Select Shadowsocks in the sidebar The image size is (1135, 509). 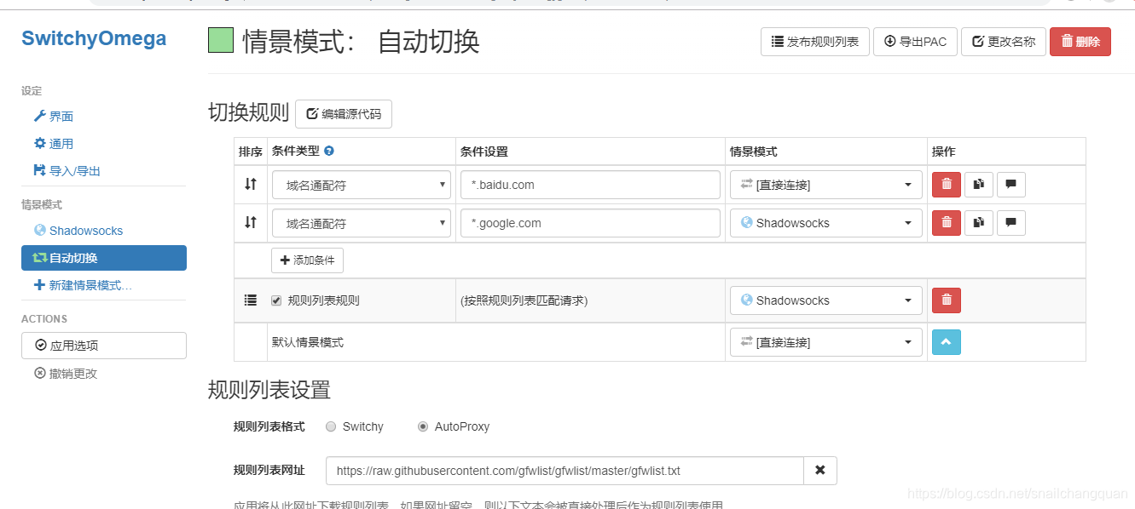(84, 230)
